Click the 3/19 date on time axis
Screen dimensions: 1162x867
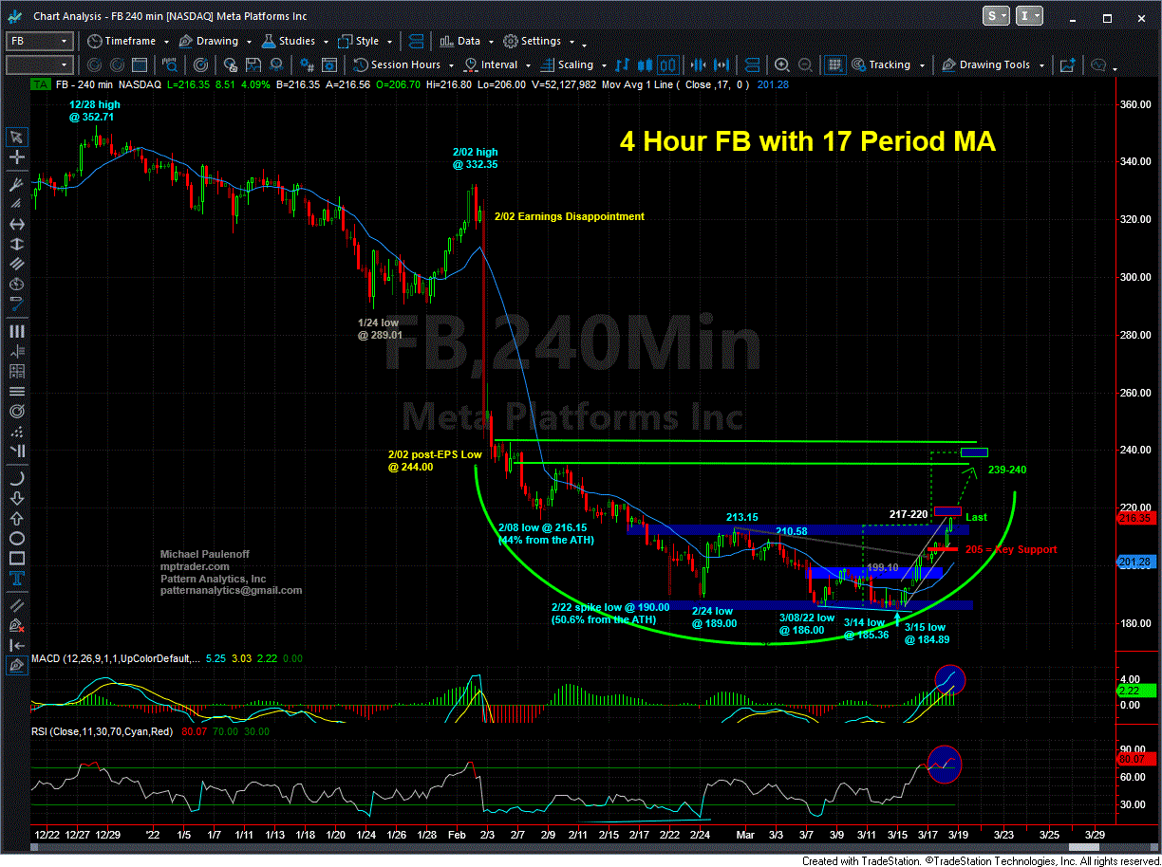click(958, 834)
